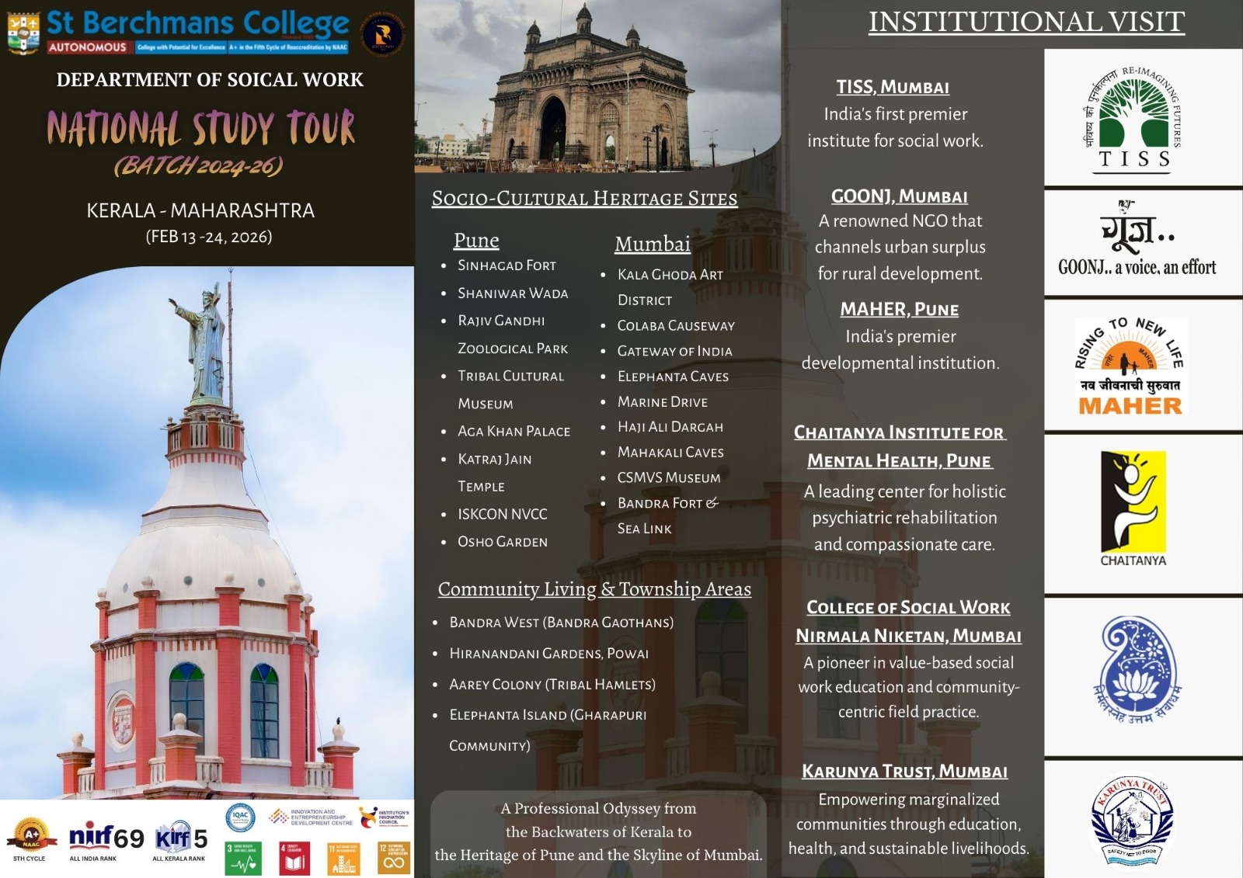
Task: Select 'ISKCON NVCC' list item
Action: [x=502, y=515]
